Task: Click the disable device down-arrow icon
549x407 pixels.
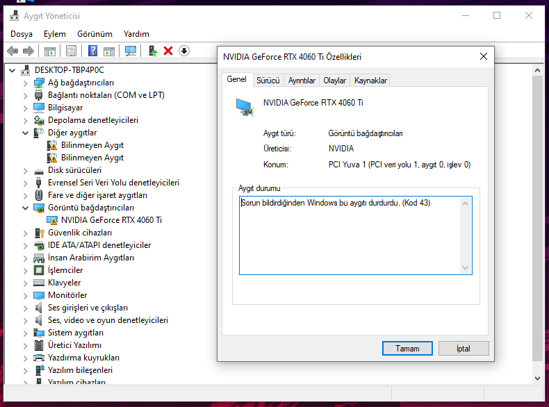Action: (x=184, y=51)
